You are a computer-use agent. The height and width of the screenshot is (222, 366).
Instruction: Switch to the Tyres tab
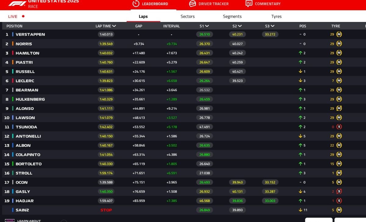276,16
